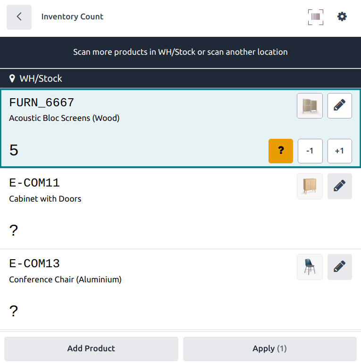Edit the Cabinet with Doors line
This screenshot has width=361, height=364.
coord(339,186)
